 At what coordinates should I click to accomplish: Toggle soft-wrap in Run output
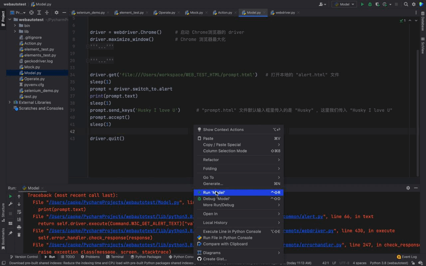pos(19,212)
